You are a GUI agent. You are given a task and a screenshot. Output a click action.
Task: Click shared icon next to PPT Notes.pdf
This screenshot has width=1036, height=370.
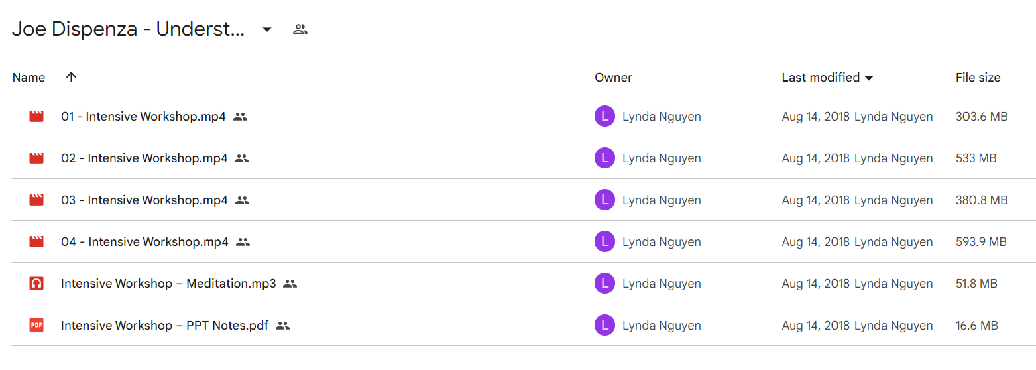(x=283, y=326)
